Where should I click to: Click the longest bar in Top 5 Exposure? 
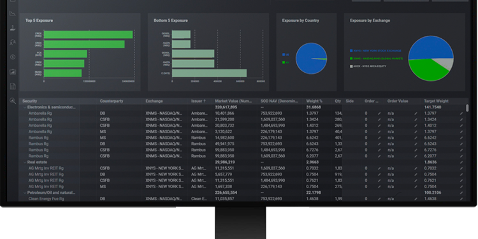click(x=88, y=34)
